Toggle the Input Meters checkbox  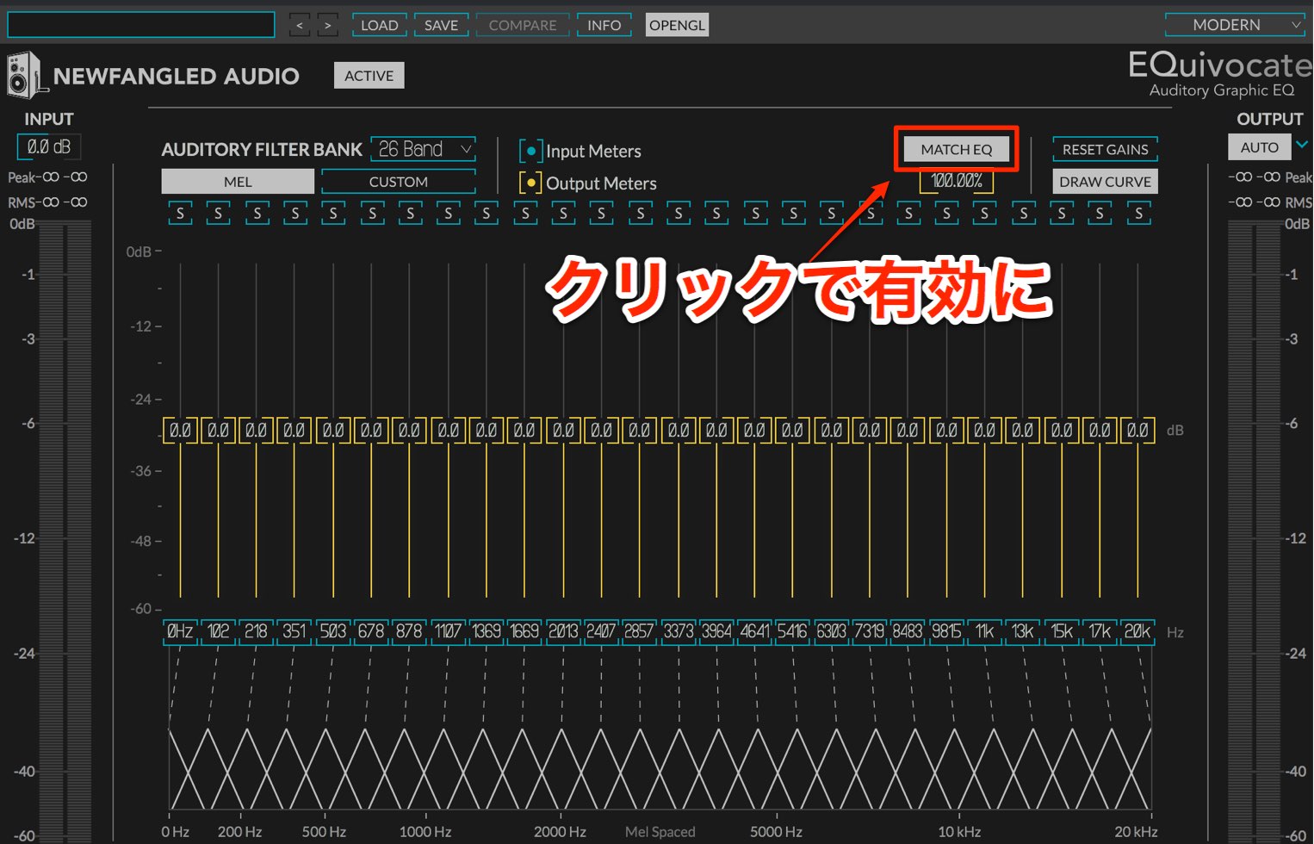pyautogui.click(x=530, y=152)
